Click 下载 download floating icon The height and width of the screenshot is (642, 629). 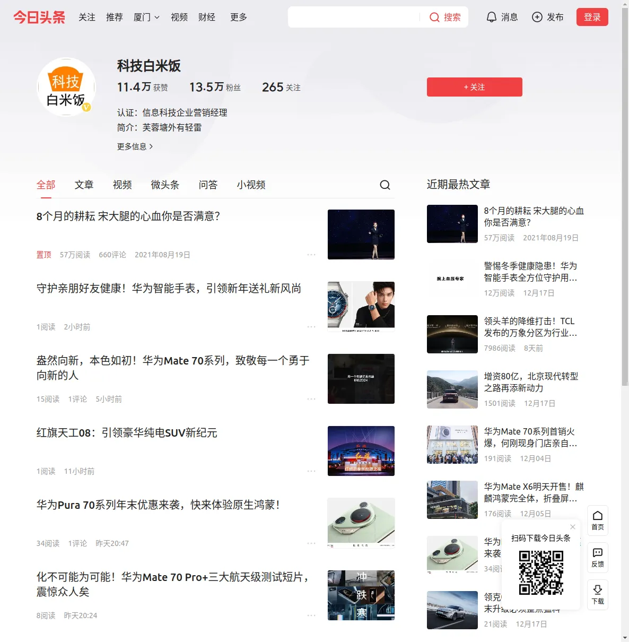click(x=598, y=595)
